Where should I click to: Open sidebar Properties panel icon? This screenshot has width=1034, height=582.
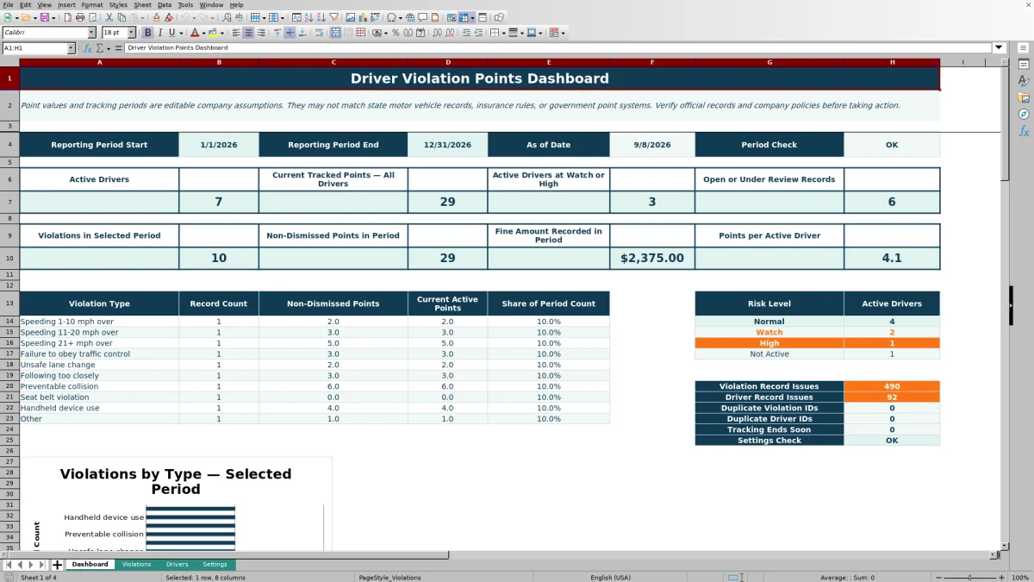[1024, 65]
